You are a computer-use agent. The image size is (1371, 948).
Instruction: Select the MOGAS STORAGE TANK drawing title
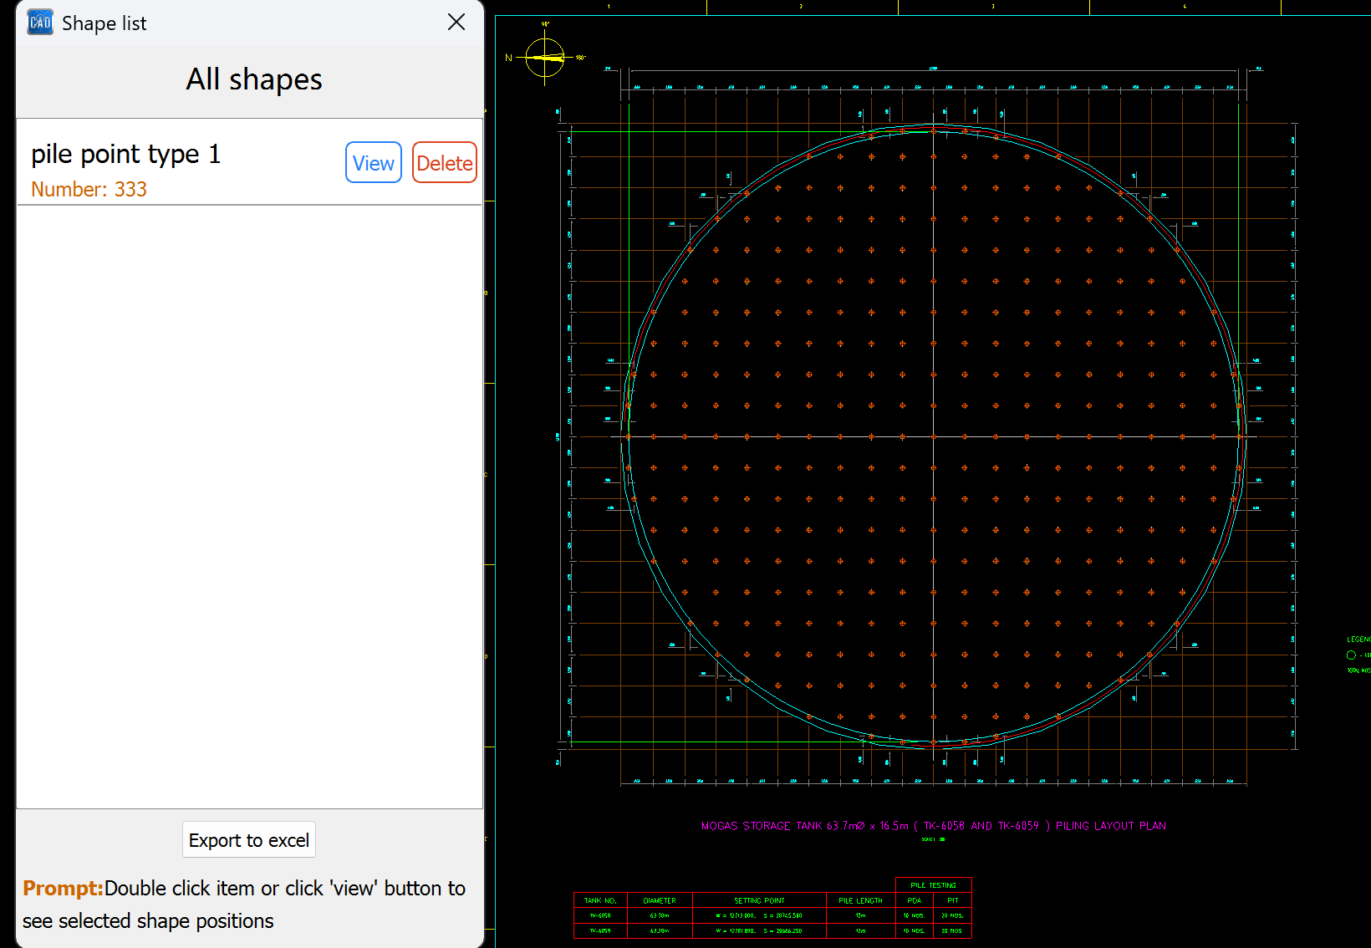pyautogui.click(x=933, y=826)
